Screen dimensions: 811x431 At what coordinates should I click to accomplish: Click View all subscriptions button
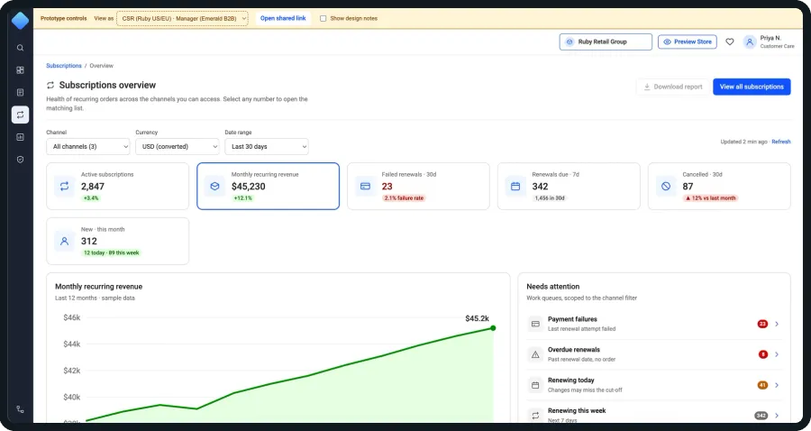tap(752, 87)
